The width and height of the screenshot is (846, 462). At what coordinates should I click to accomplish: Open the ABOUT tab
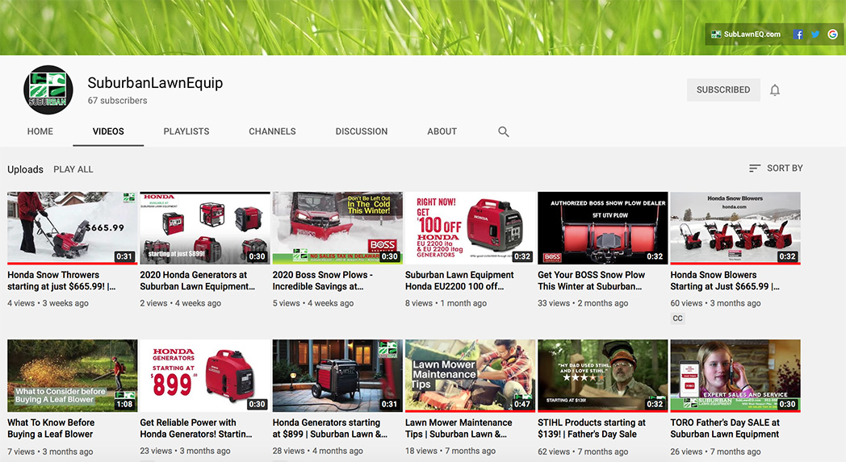[x=442, y=131]
